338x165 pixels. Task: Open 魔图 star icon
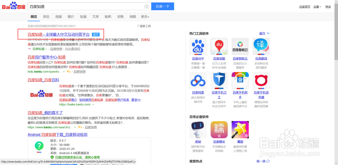pyautogui.click(x=240, y=130)
